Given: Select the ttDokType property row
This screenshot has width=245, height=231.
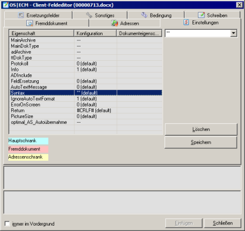Looking at the screenshot, I should [86, 58].
